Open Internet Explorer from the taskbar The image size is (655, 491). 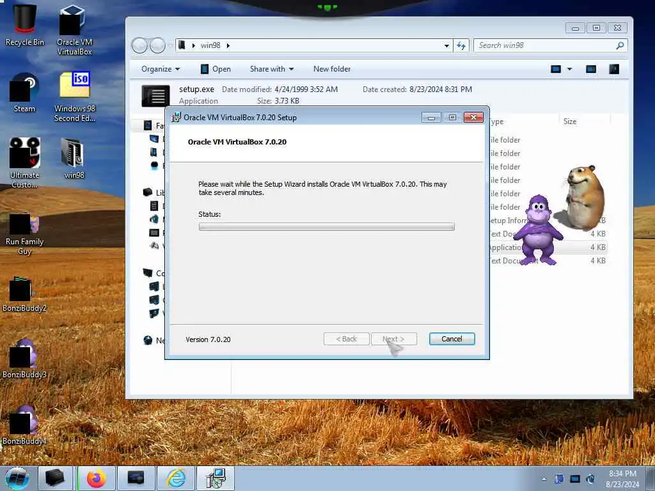[x=176, y=478]
